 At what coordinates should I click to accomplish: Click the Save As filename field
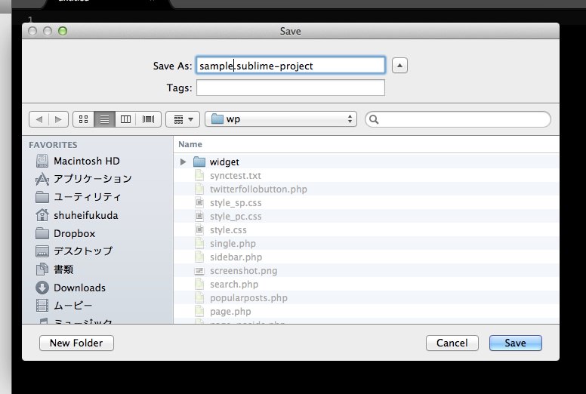(291, 66)
